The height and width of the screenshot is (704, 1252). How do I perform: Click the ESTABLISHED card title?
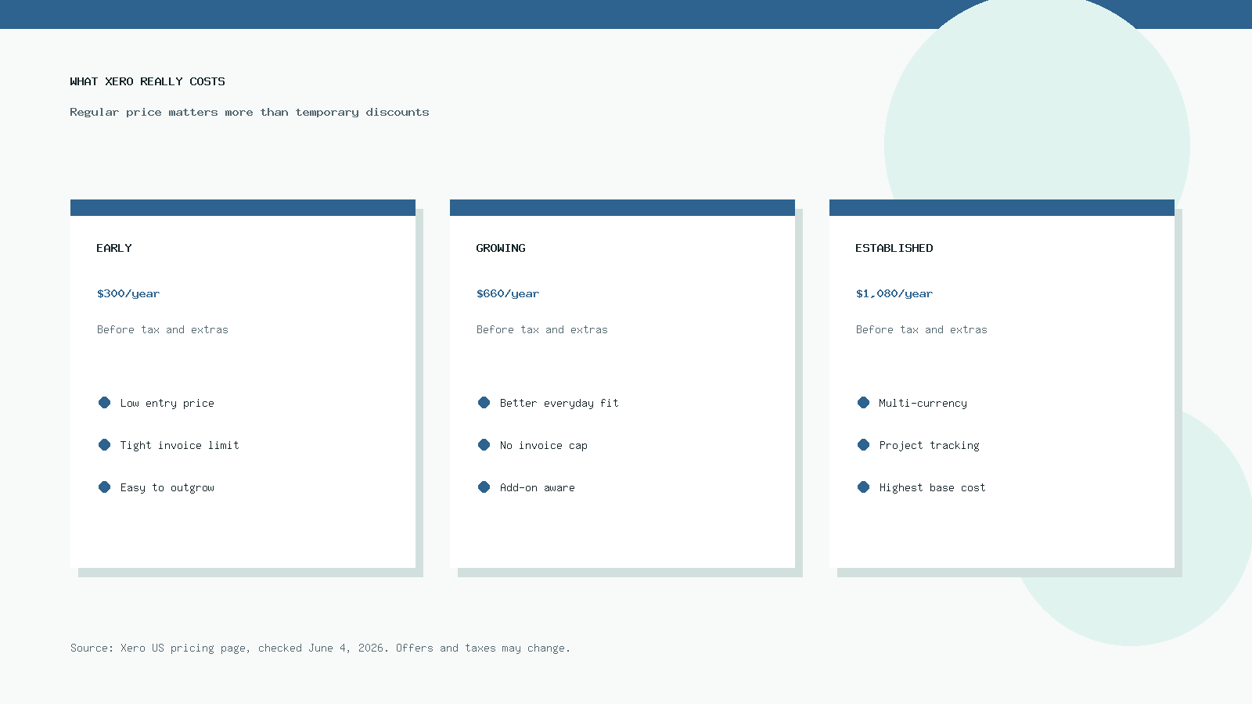(894, 248)
